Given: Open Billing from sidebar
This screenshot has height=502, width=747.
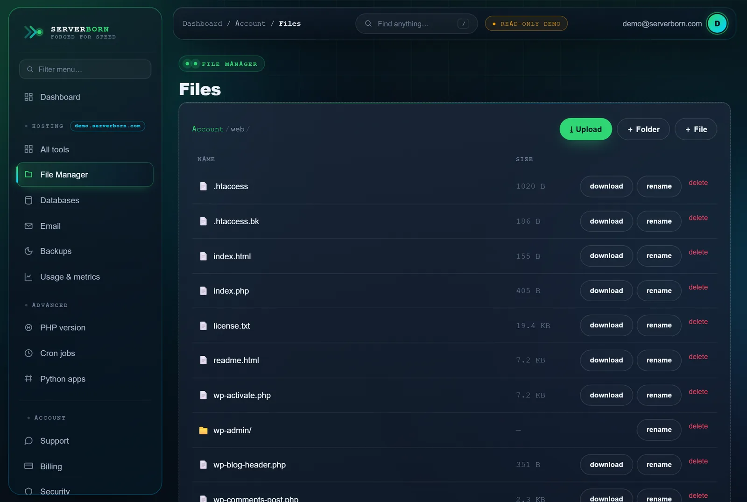Looking at the screenshot, I should [85, 466].
